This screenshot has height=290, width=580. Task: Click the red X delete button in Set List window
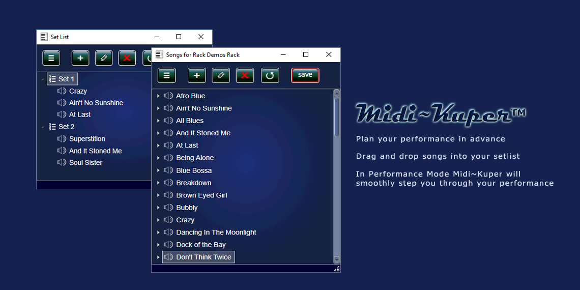tap(127, 58)
